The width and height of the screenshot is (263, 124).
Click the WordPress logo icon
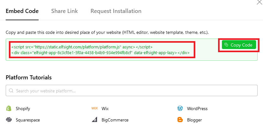(180, 108)
